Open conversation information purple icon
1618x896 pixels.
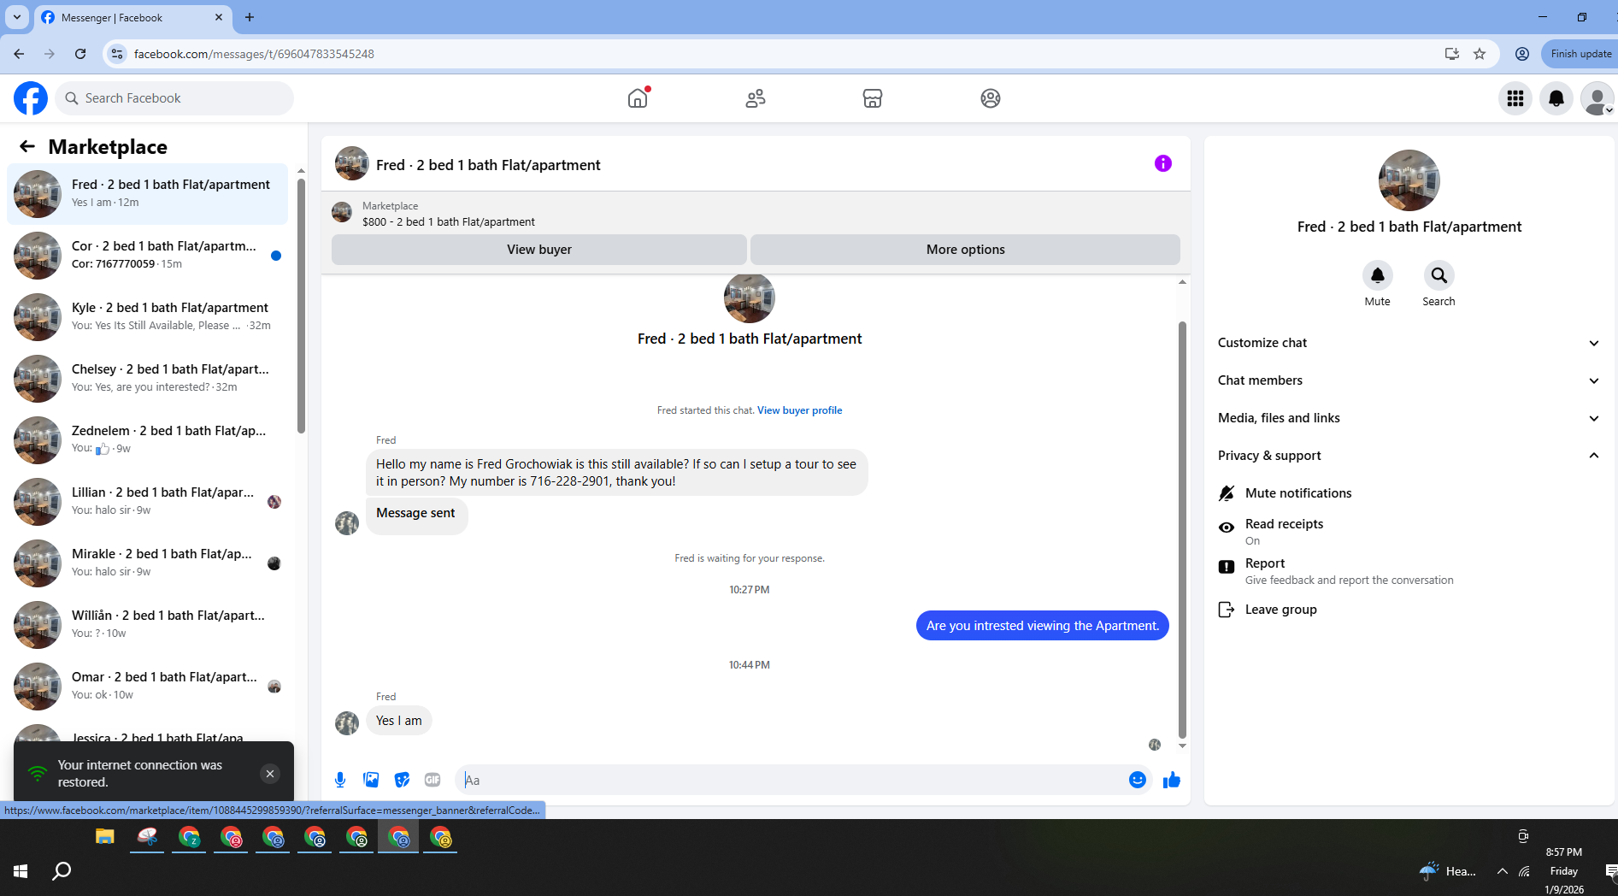[1163, 163]
